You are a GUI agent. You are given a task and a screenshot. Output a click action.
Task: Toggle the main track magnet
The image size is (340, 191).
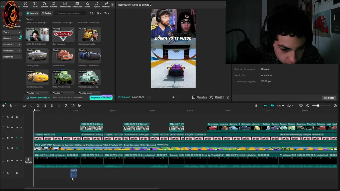tap(265, 106)
